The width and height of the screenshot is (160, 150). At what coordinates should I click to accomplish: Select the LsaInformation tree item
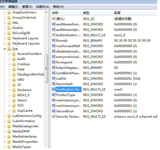point(24,121)
